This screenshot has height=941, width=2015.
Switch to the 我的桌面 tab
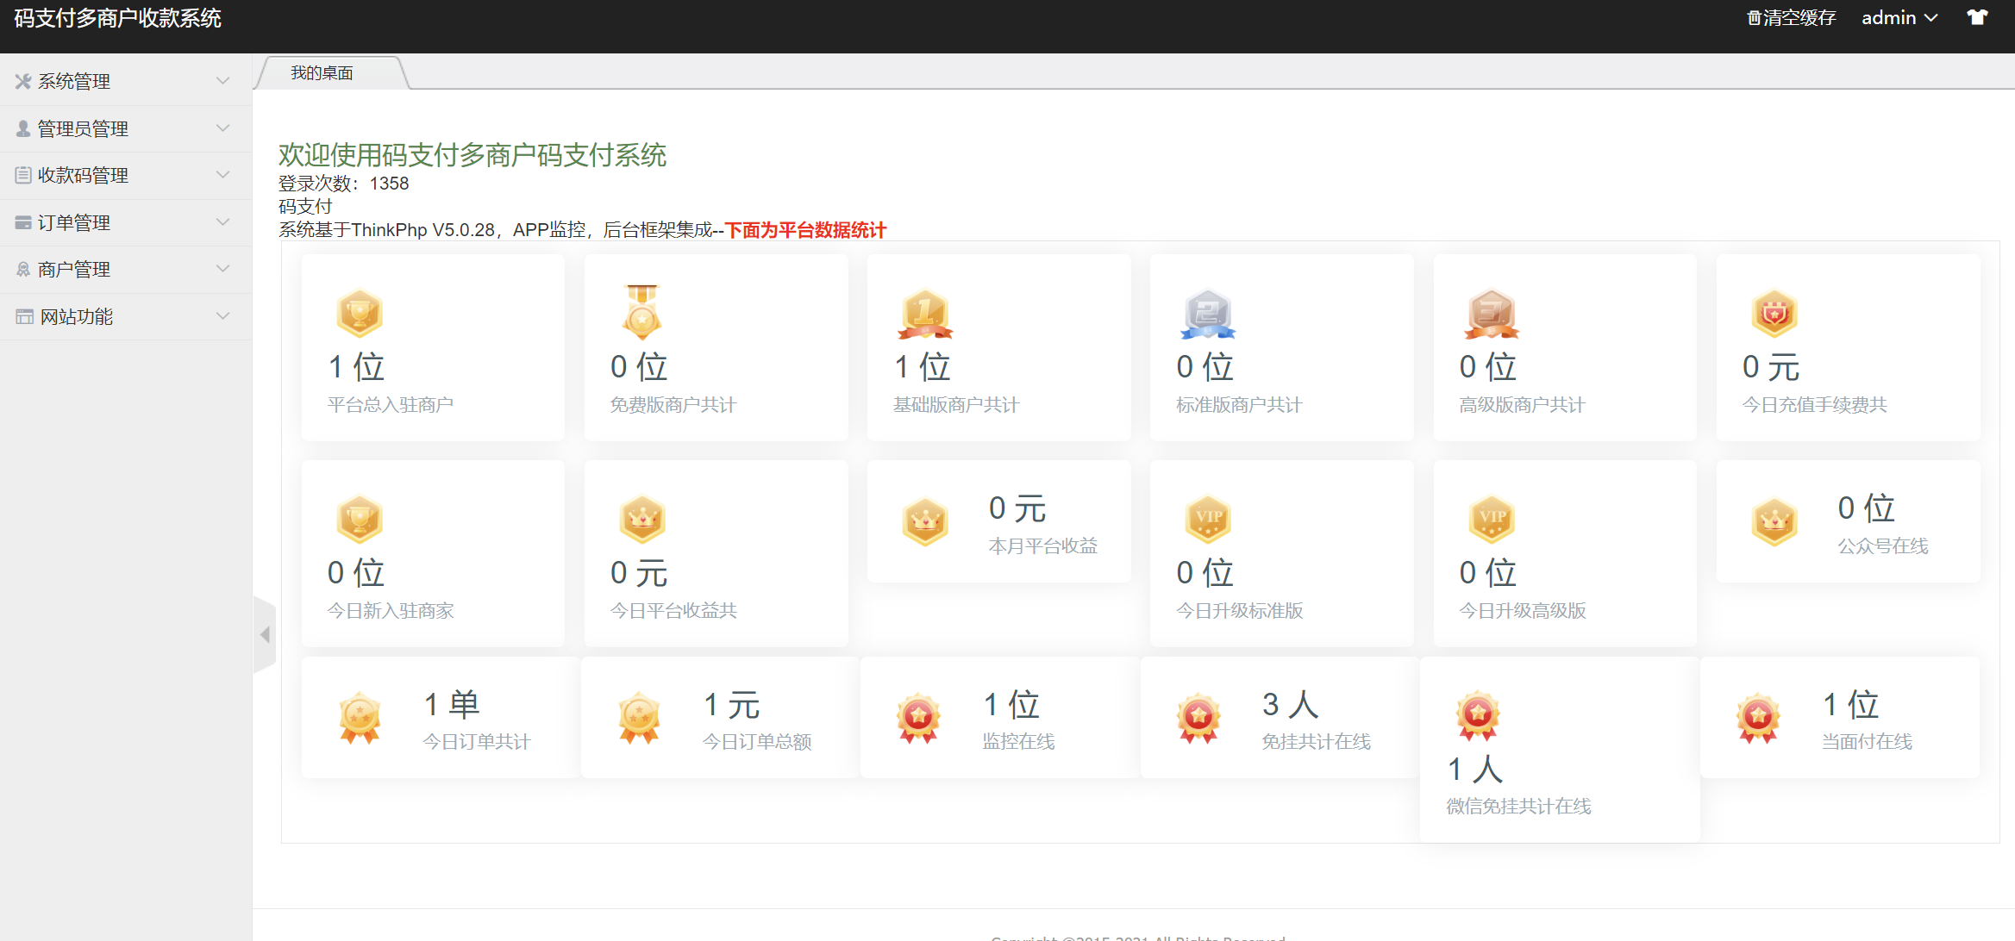(x=322, y=73)
